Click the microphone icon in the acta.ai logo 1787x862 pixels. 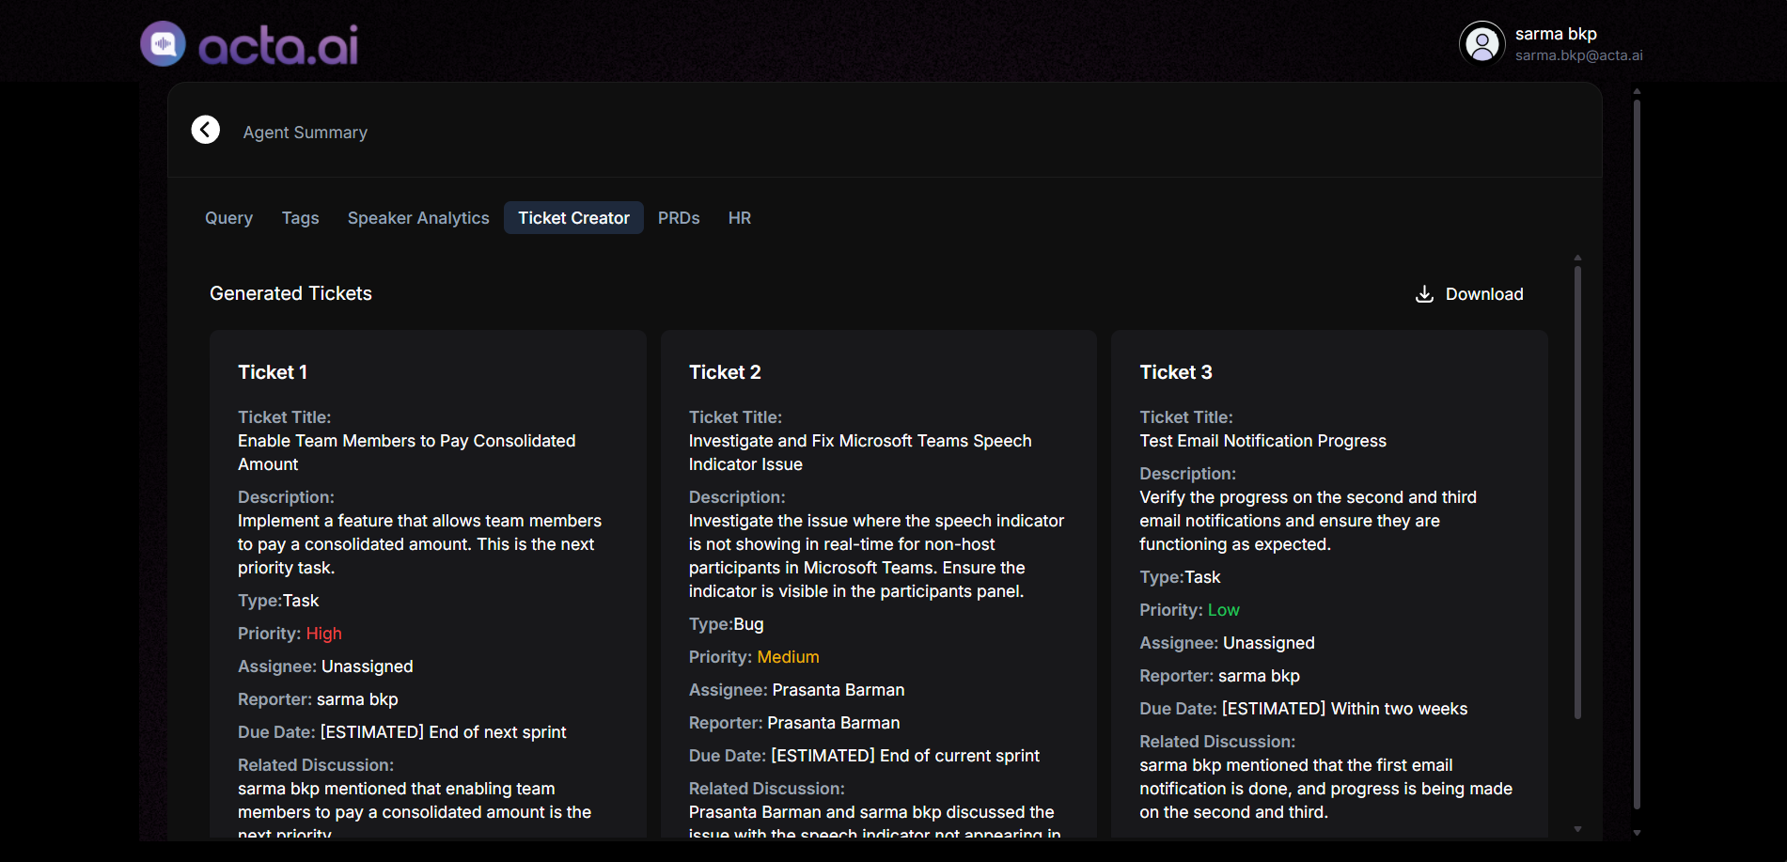point(162,42)
